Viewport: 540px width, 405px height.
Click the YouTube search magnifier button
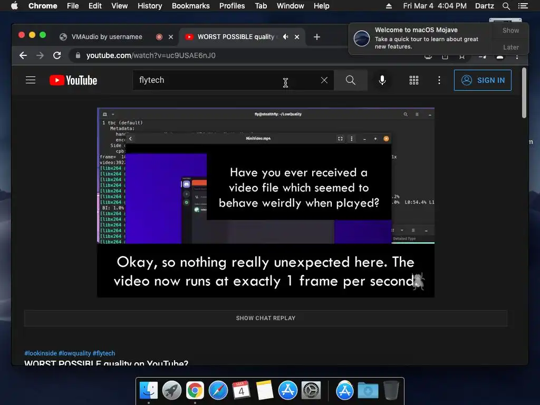351,80
